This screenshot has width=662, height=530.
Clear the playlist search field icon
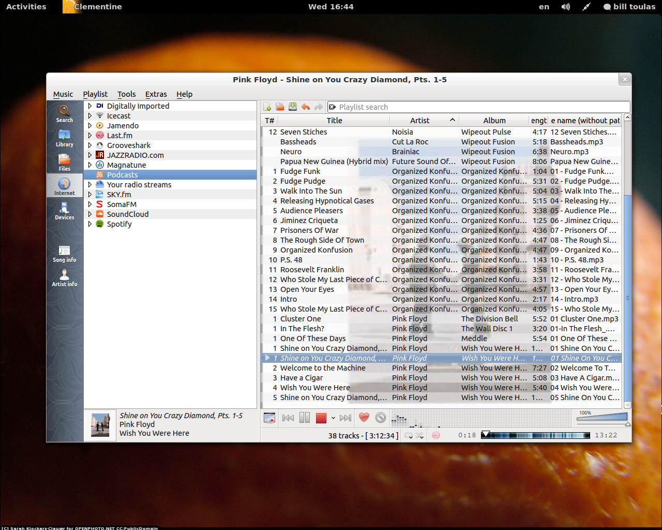click(333, 107)
